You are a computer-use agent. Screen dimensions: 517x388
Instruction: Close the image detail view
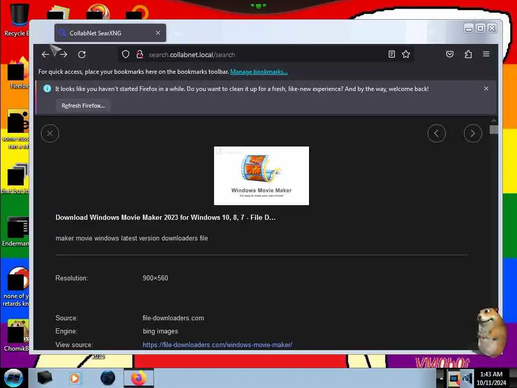point(50,133)
